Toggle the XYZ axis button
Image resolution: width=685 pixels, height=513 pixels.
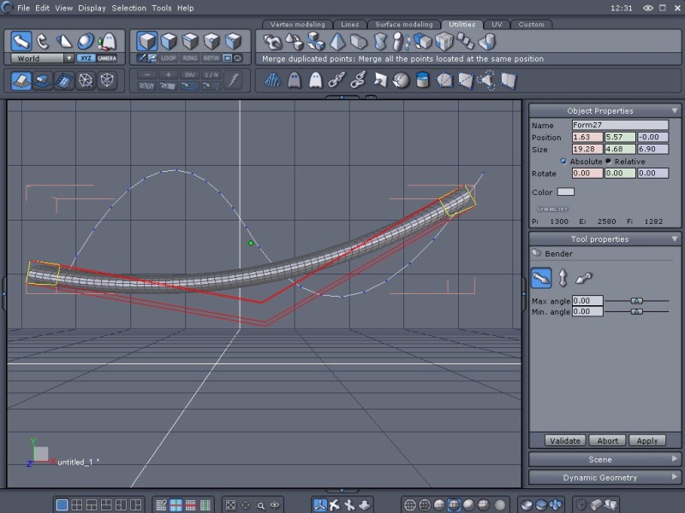point(86,58)
